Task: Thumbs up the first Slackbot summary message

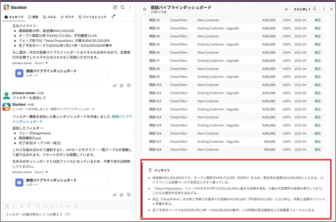Action: point(122,86)
